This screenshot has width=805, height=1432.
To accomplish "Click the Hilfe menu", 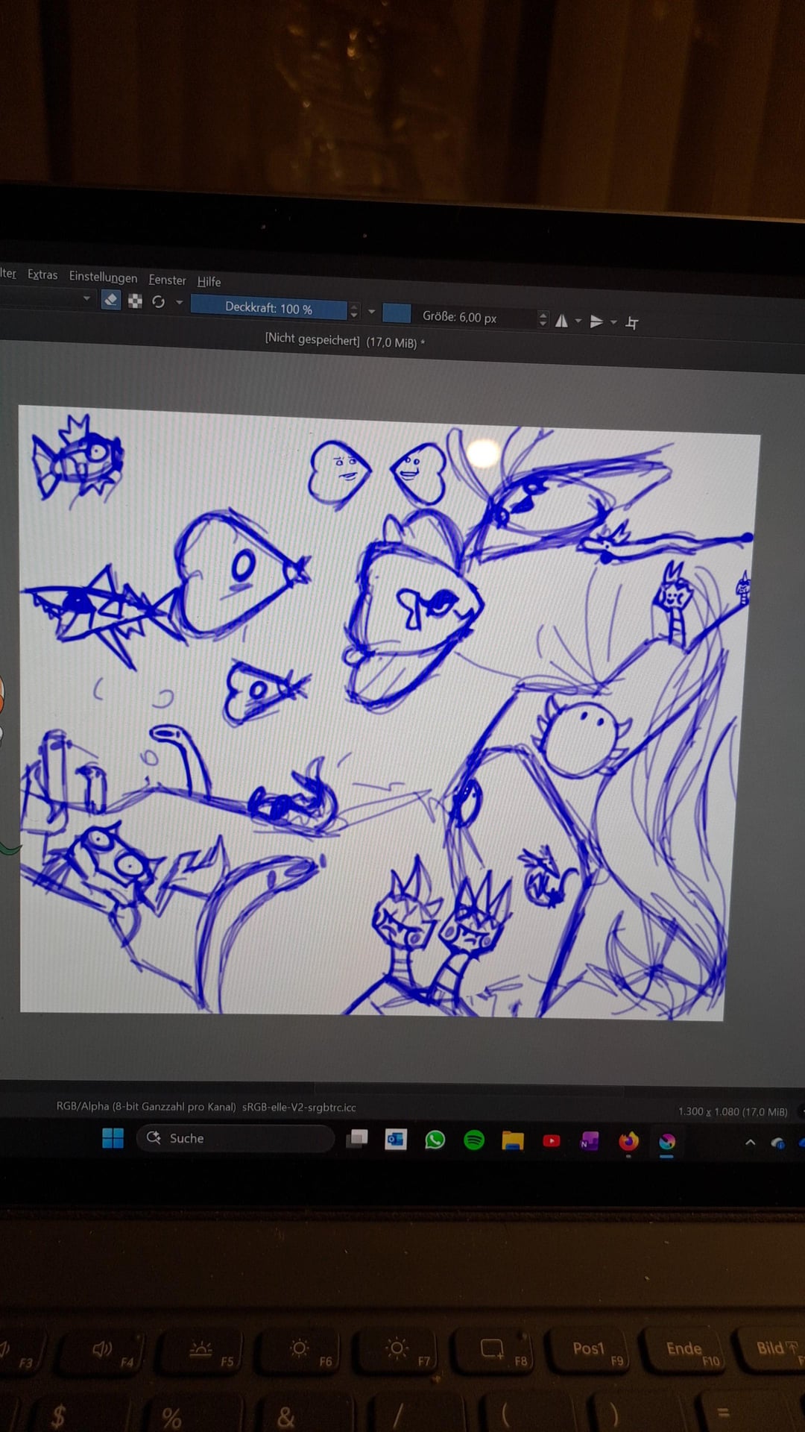I will click(x=209, y=281).
